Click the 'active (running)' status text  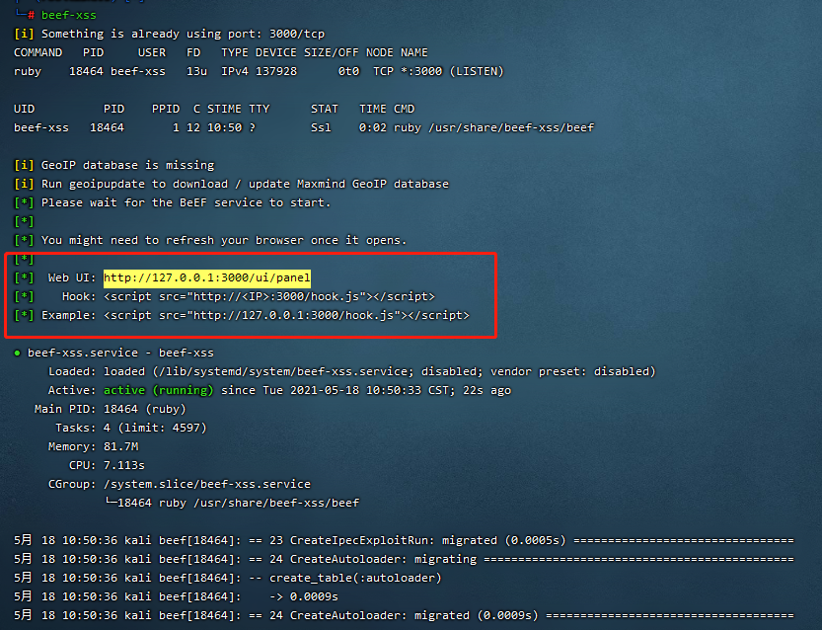tap(158, 390)
